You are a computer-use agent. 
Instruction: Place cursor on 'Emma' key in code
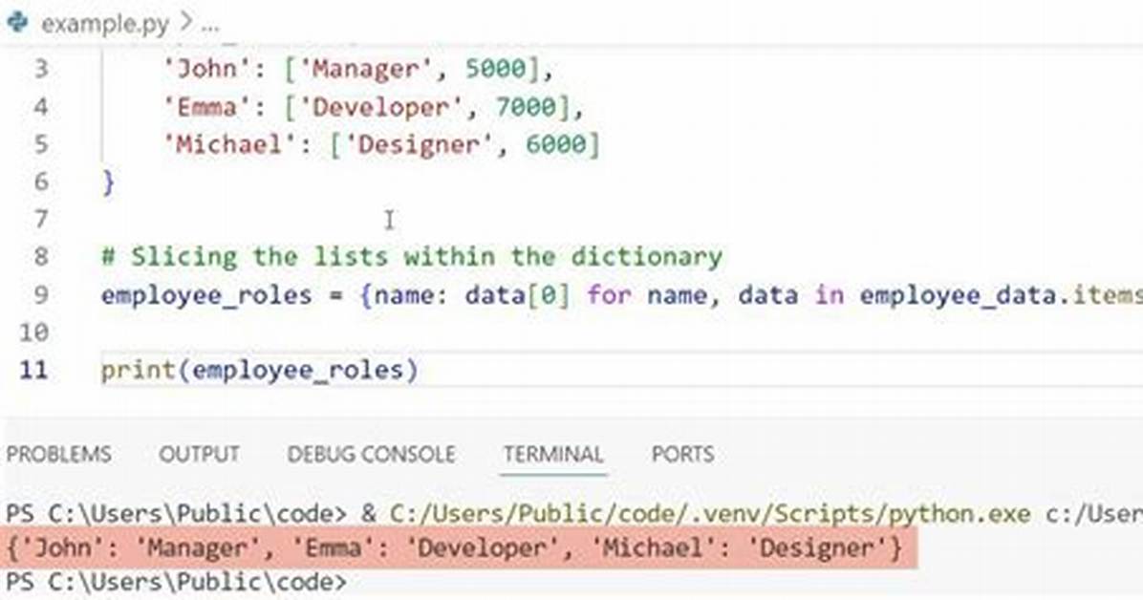(x=207, y=107)
